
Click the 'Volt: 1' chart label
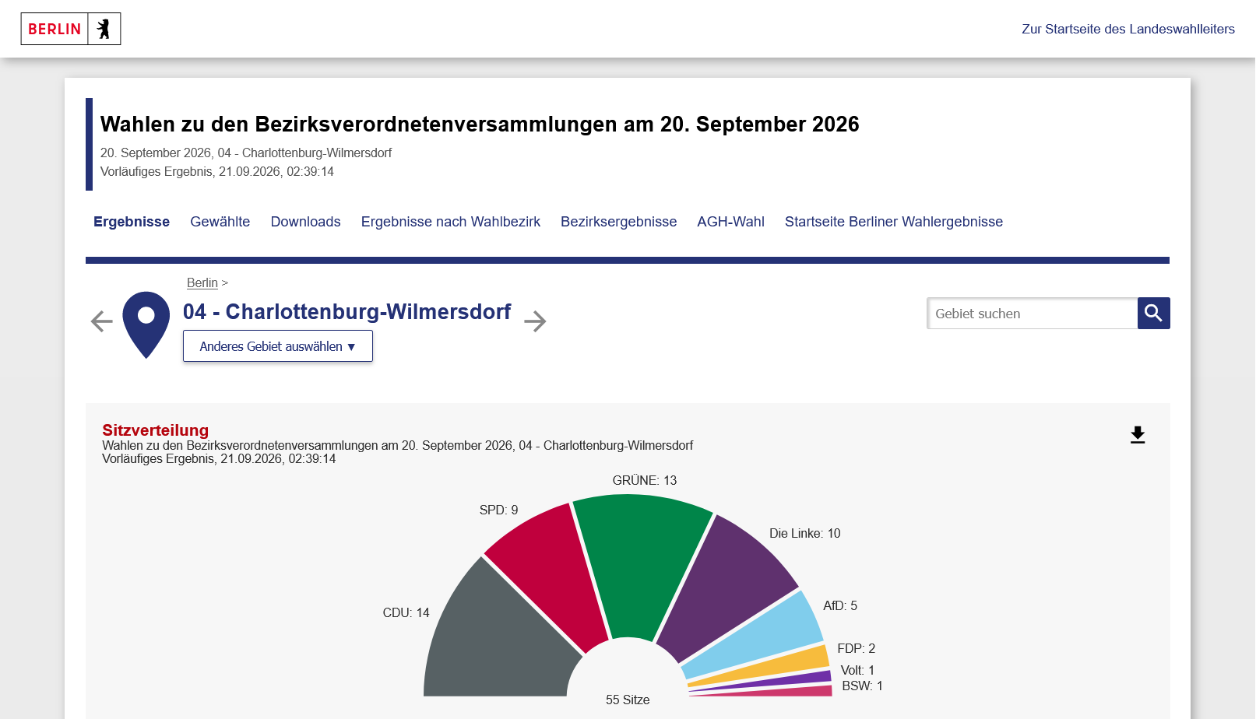click(858, 671)
